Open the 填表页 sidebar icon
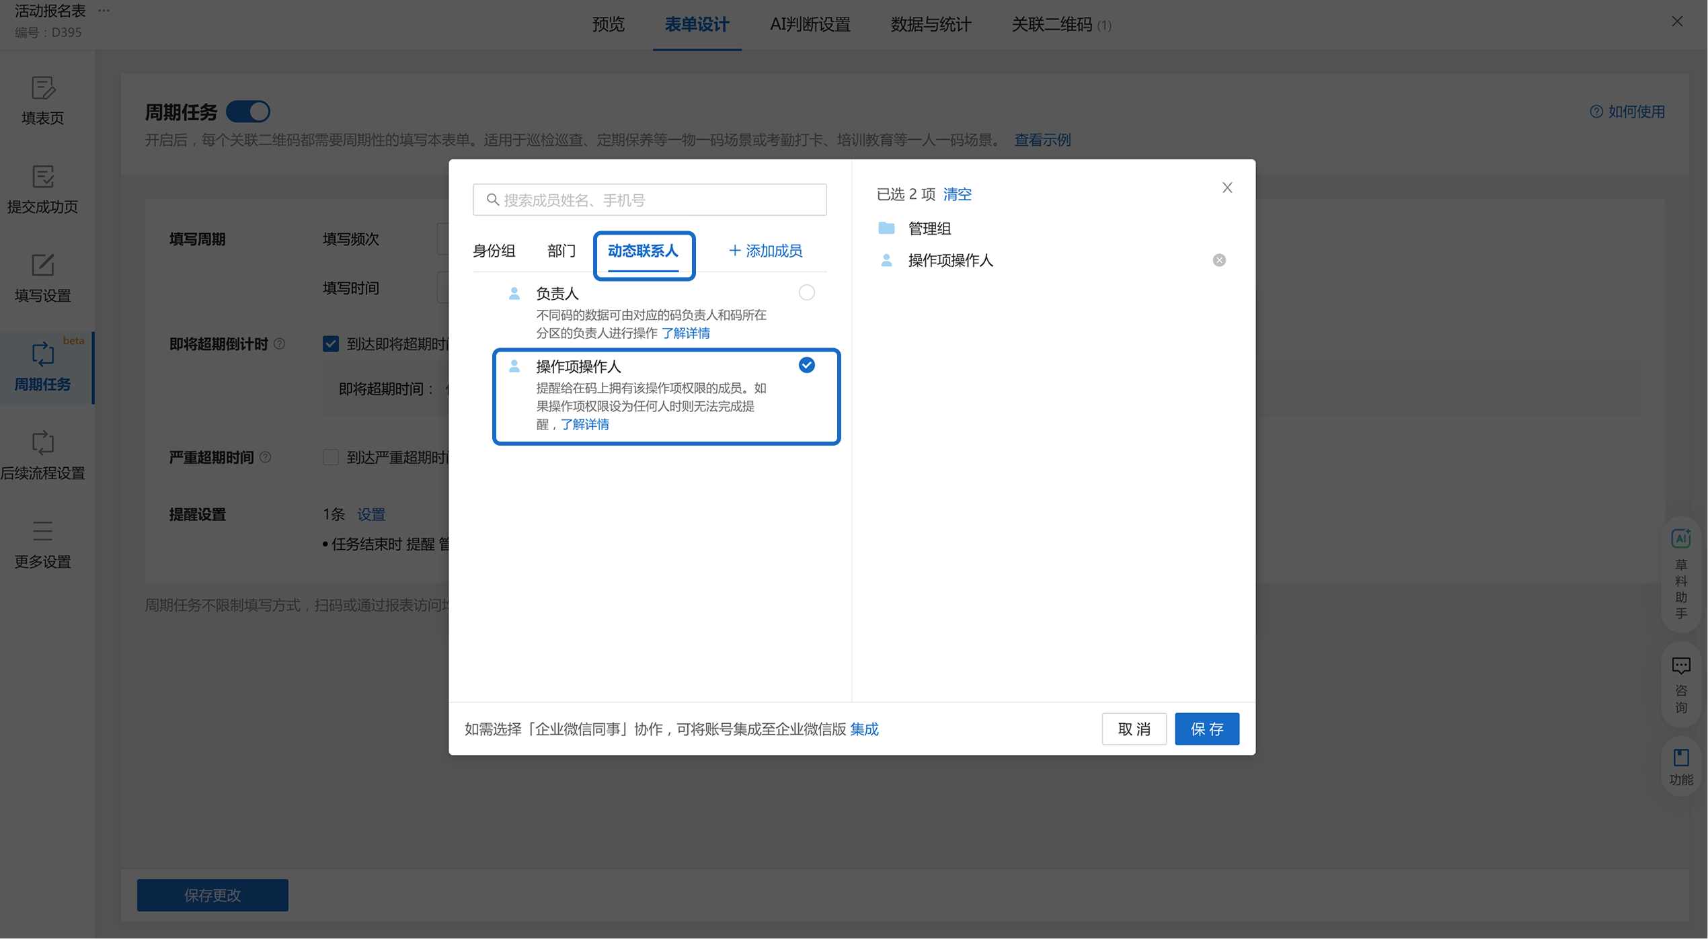The image size is (1708, 939). pos(42,88)
